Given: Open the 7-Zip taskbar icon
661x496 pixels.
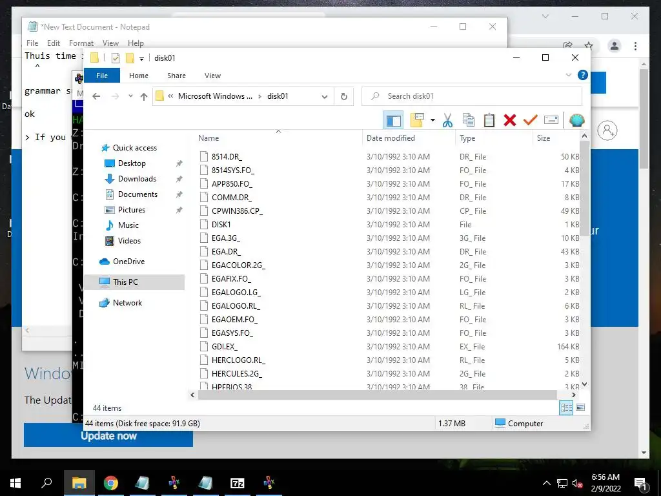Looking at the screenshot, I should click(x=238, y=483).
